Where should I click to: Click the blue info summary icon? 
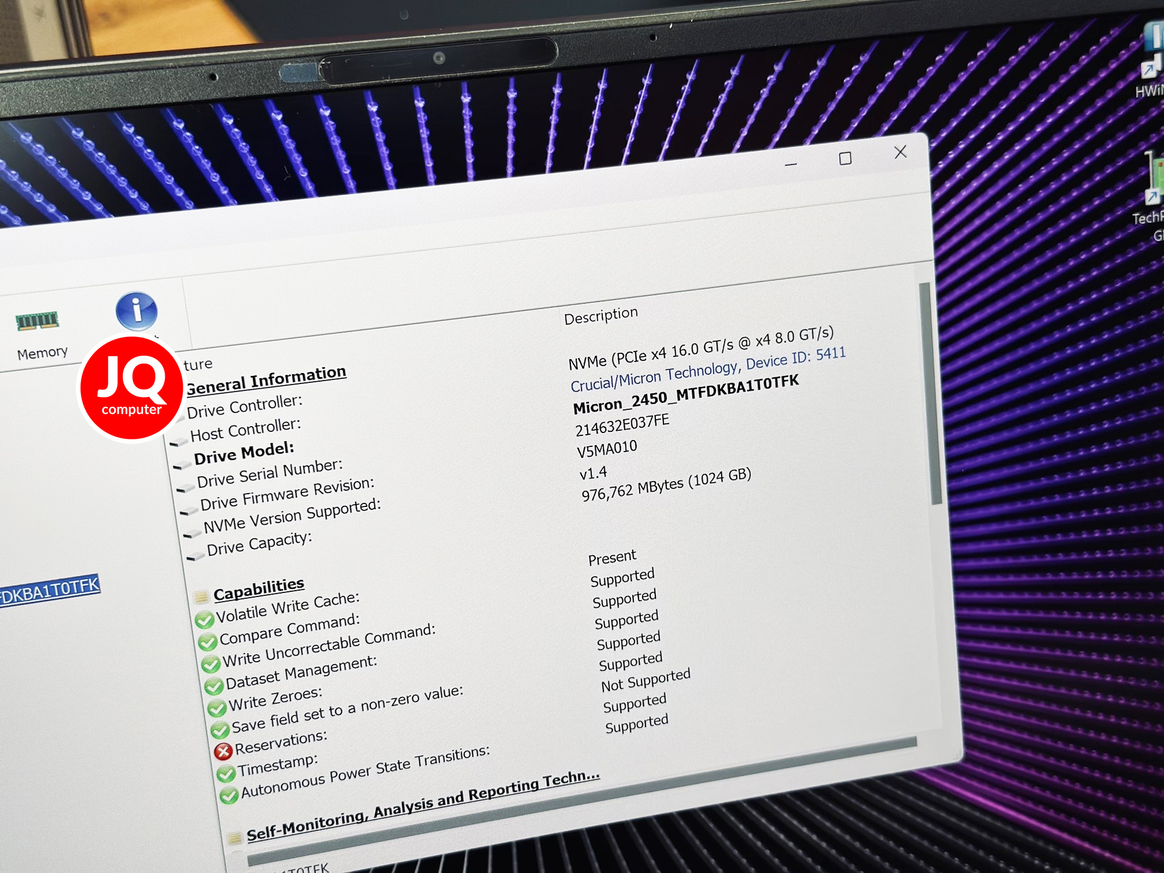pyautogui.click(x=136, y=311)
